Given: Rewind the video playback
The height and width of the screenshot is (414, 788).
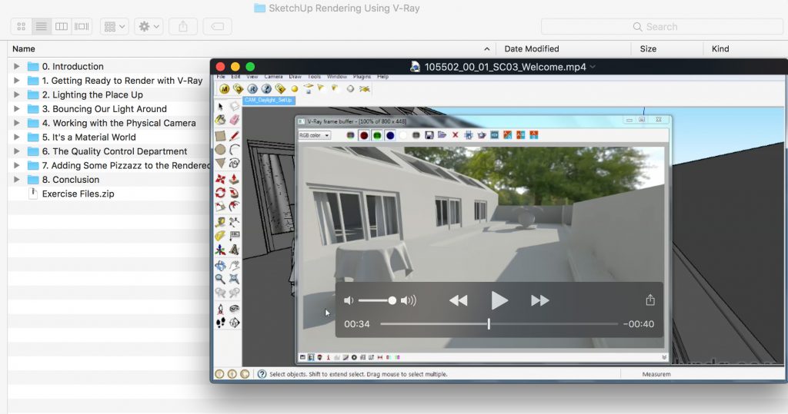Looking at the screenshot, I should [459, 300].
